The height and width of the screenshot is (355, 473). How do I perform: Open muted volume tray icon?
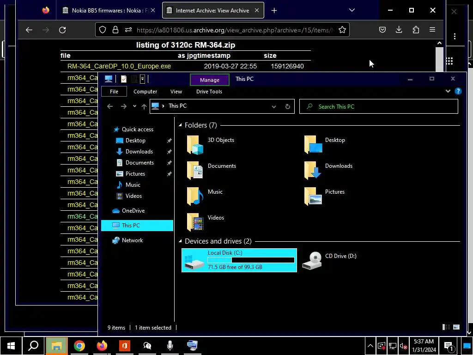click(x=403, y=346)
